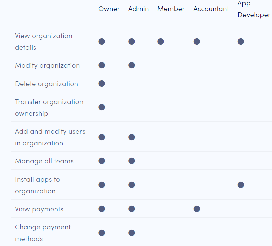
Task: Click Accountant dot for View payments
Action: [197, 209]
